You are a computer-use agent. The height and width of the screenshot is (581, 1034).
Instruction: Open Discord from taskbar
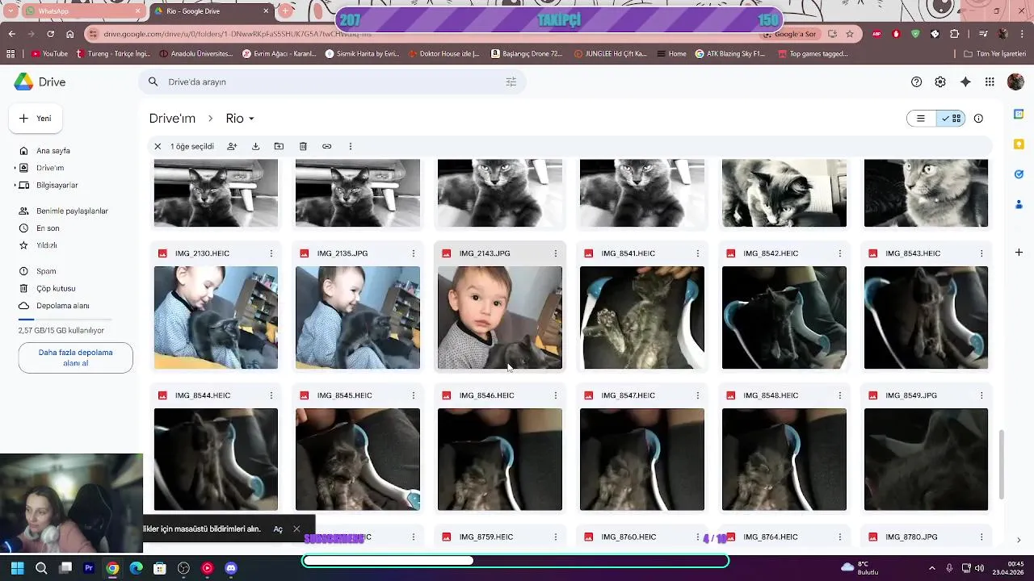tap(231, 568)
